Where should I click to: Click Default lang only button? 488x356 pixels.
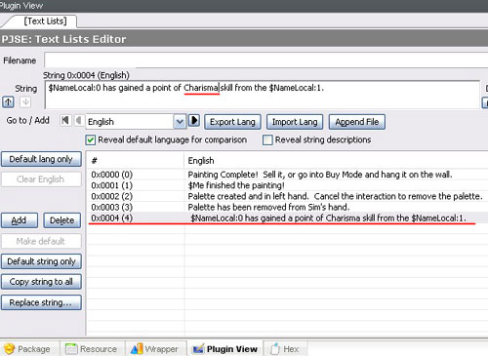click(x=41, y=159)
